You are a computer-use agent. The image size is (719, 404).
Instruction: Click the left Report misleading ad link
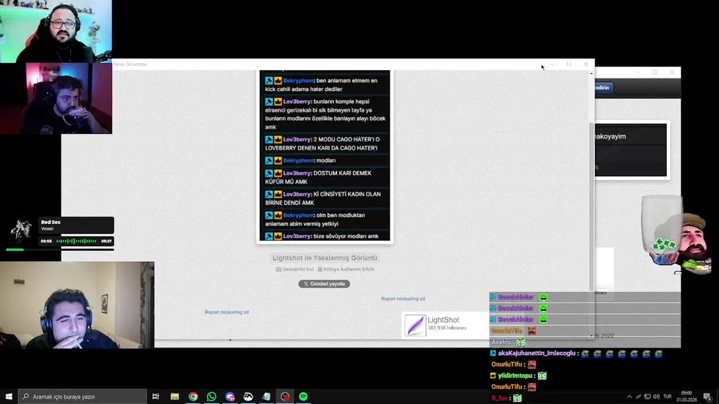click(x=226, y=312)
